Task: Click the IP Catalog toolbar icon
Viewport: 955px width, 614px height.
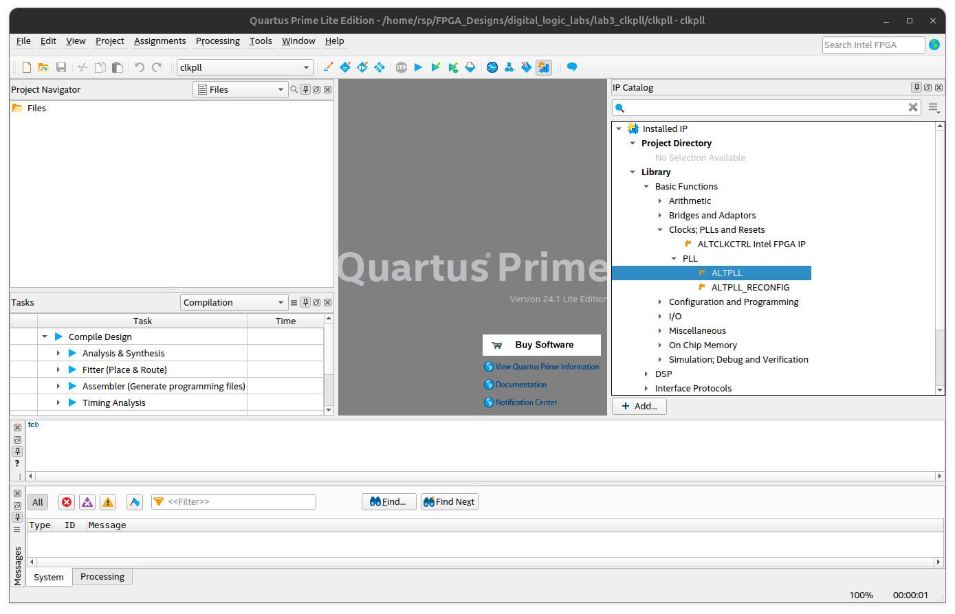Action: pos(544,67)
